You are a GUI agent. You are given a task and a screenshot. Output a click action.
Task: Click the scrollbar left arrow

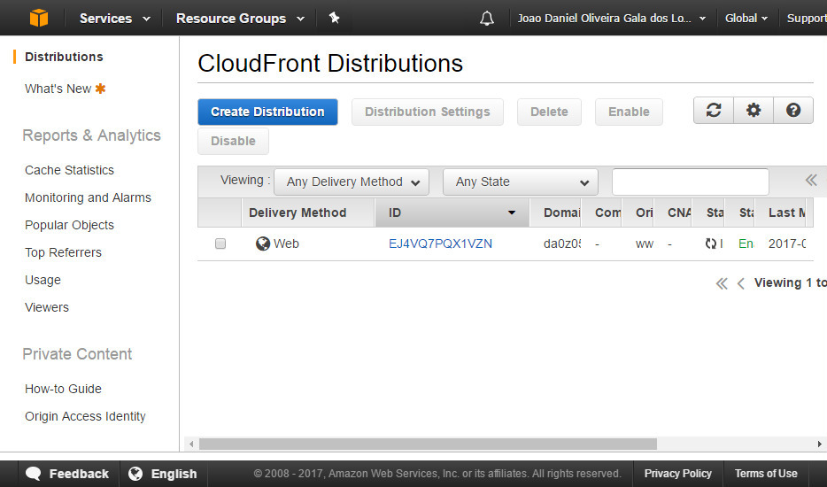pos(191,444)
